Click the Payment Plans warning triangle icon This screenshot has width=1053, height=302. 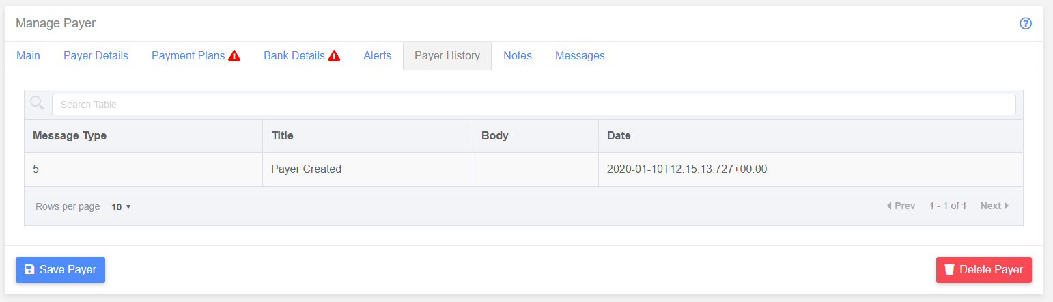[x=234, y=56]
